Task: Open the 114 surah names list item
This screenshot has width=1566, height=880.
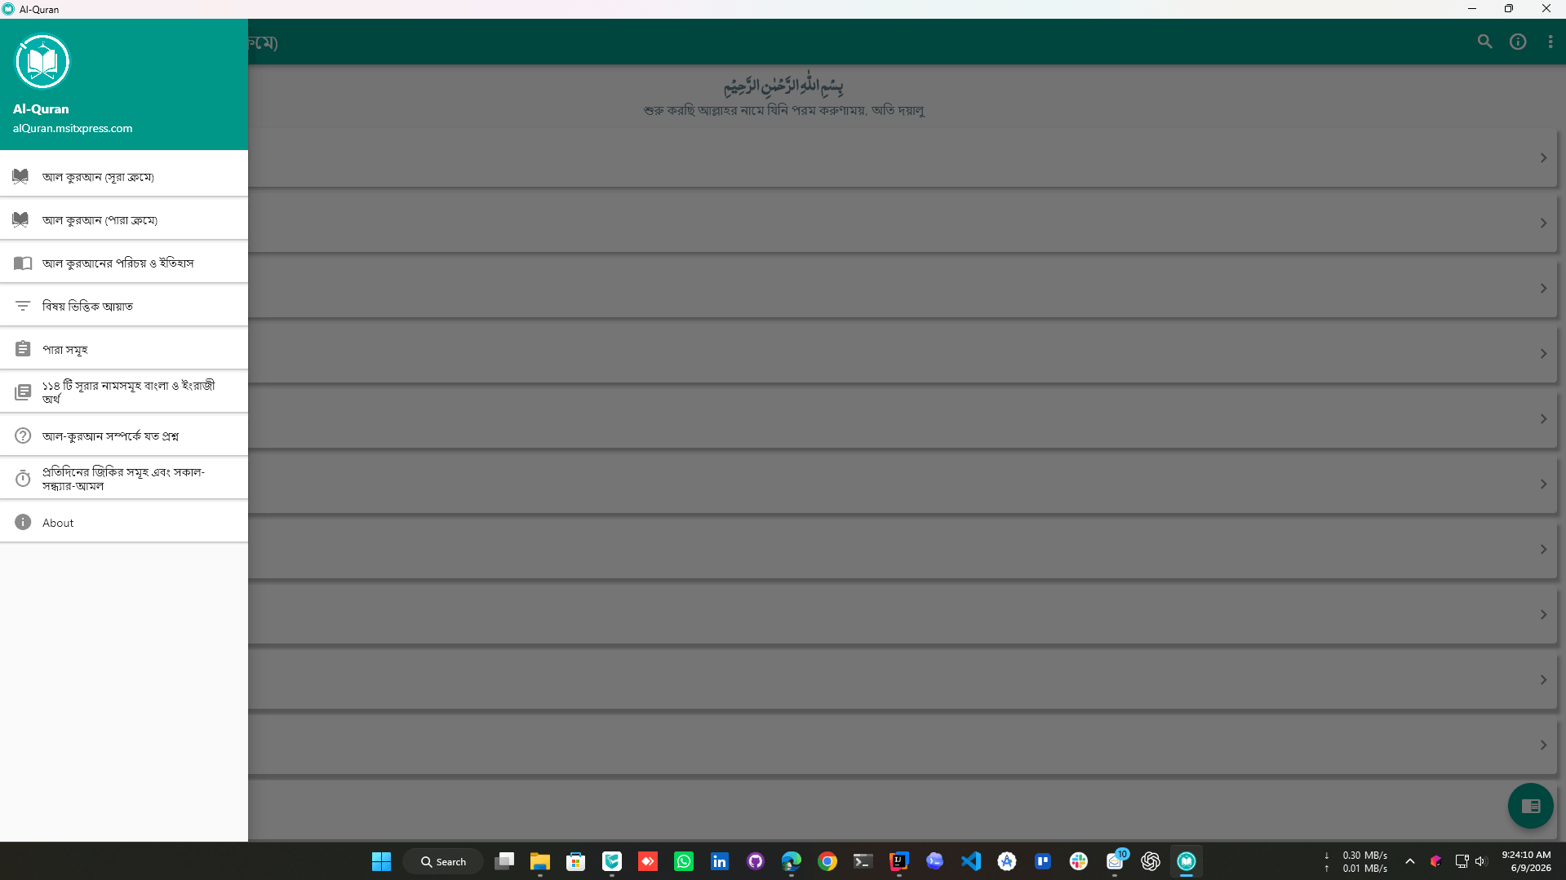Action: tap(124, 392)
